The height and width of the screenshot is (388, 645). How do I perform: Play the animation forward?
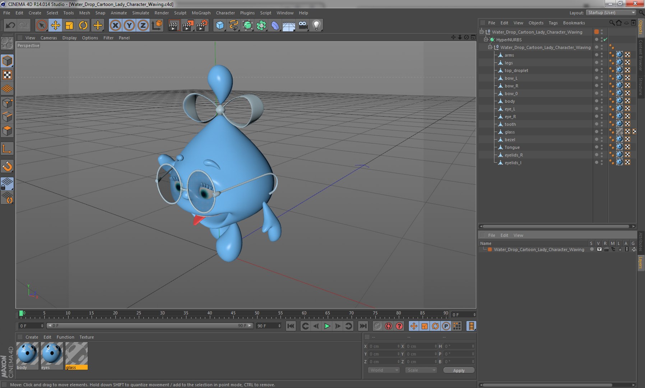pos(327,326)
